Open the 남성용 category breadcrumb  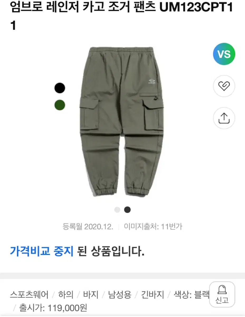tap(120, 294)
